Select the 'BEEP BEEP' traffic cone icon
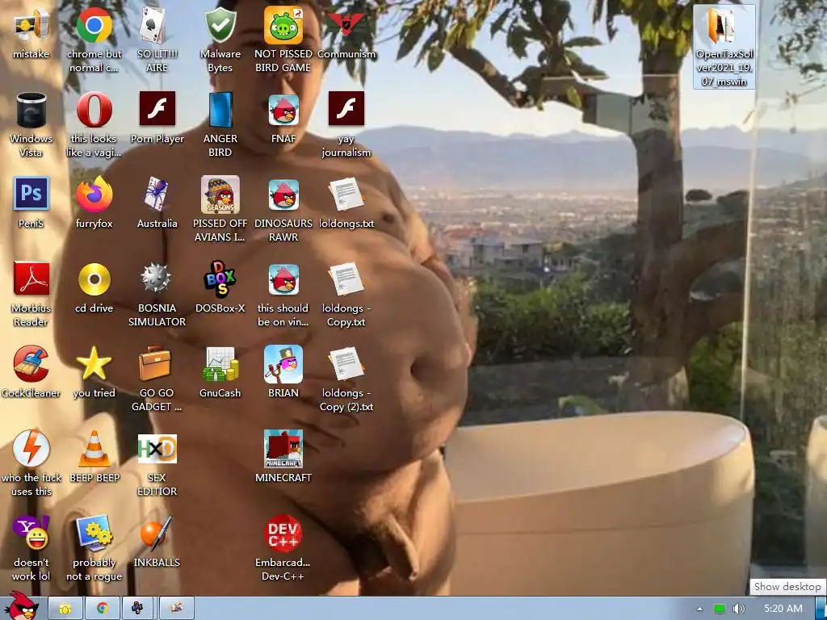Image resolution: width=827 pixels, height=620 pixels. coord(94,457)
